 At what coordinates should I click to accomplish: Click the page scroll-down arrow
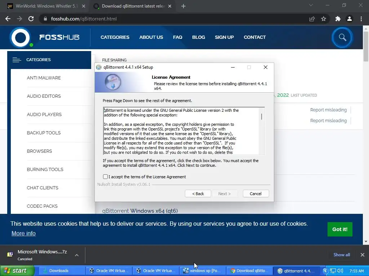click(x=366, y=241)
